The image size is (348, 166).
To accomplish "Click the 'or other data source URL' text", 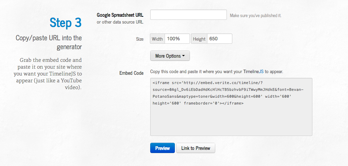I will (x=120, y=22).
